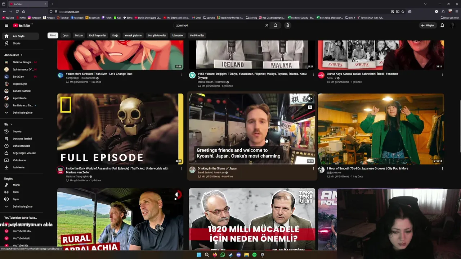Open Geçmiş history in the sidebar
The height and width of the screenshot is (259, 461).
point(20,132)
